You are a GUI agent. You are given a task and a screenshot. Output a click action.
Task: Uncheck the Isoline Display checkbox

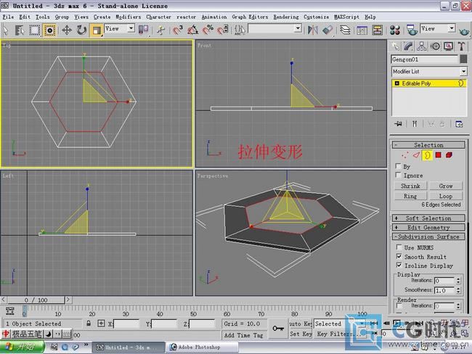[399, 265]
